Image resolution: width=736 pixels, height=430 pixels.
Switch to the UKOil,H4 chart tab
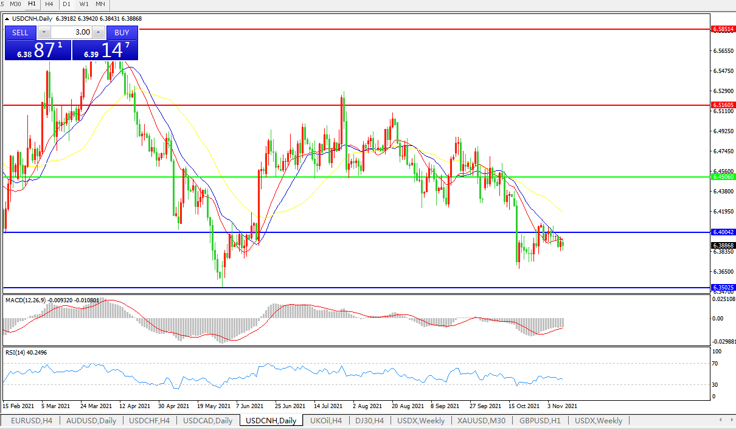(x=325, y=421)
